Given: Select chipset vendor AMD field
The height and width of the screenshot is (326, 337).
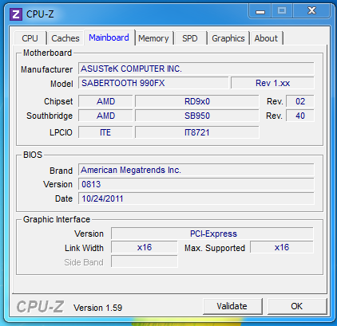Looking at the screenshot, I should coord(105,101).
